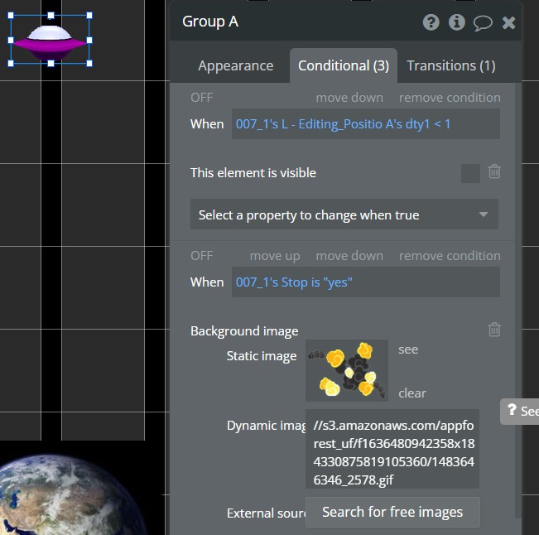Screen dimensions: 539x535
Task: Toggle OFF switch for the dty1 condition
Action: coord(202,98)
